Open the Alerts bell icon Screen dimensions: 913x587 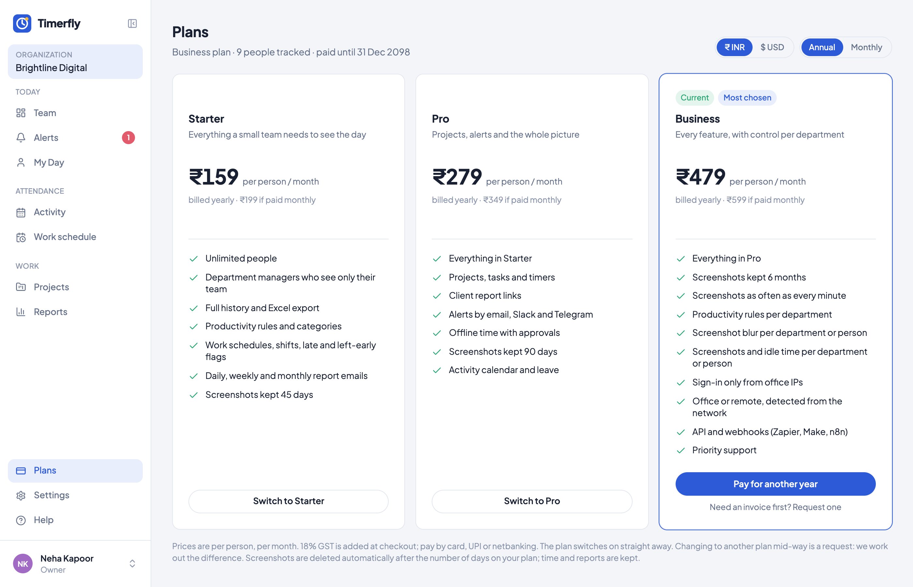coord(21,138)
